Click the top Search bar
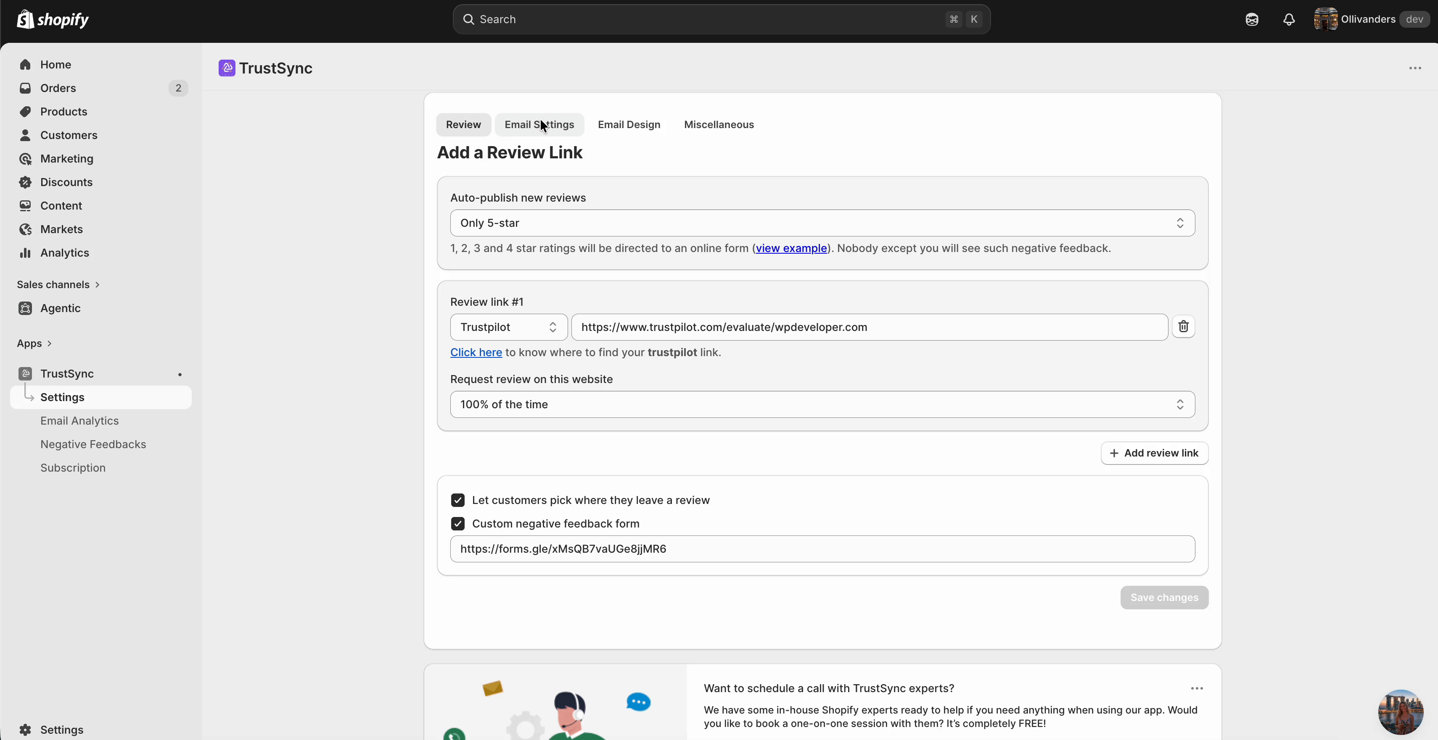 tap(721, 19)
